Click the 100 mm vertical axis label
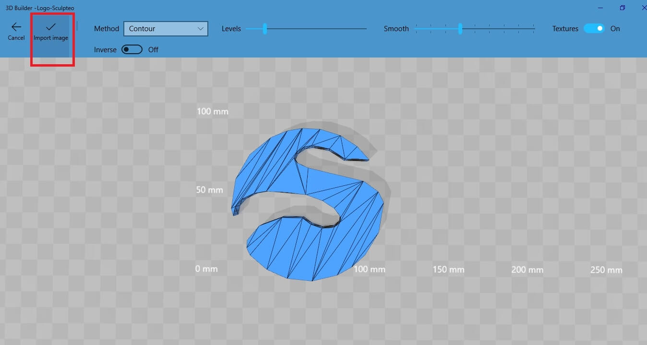This screenshot has height=345, width=647. click(213, 112)
